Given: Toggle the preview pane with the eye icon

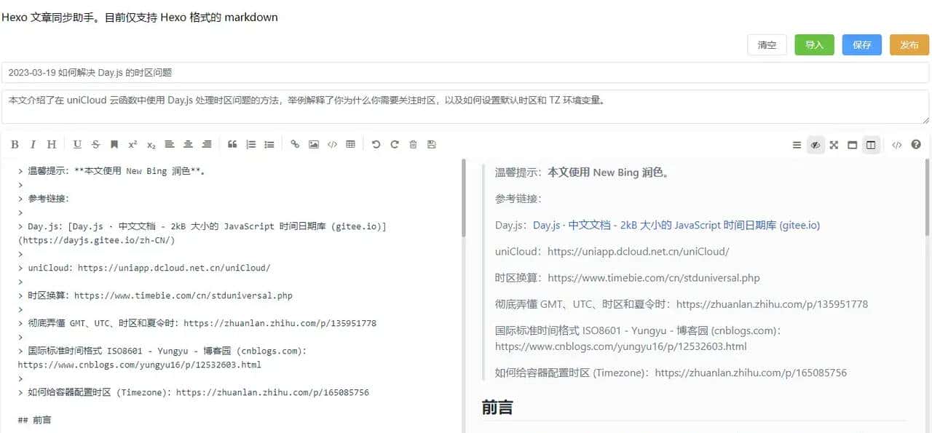Looking at the screenshot, I should pyautogui.click(x=815, y=144).
